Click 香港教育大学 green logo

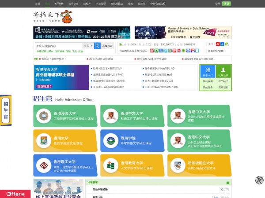click(111, 165)
